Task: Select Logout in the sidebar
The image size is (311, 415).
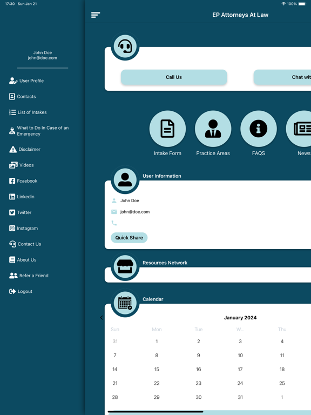Action: click(21, 291)
